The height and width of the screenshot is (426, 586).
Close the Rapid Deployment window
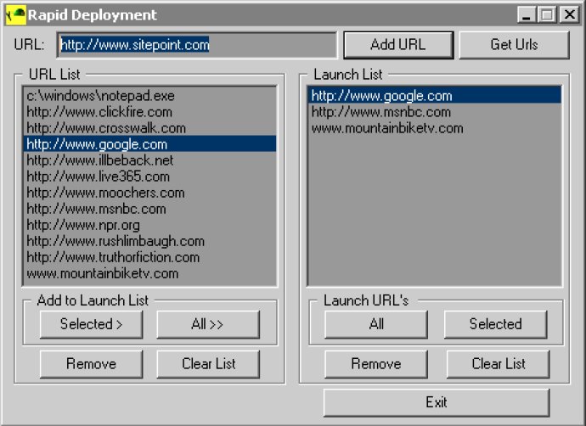click(570, 15)
